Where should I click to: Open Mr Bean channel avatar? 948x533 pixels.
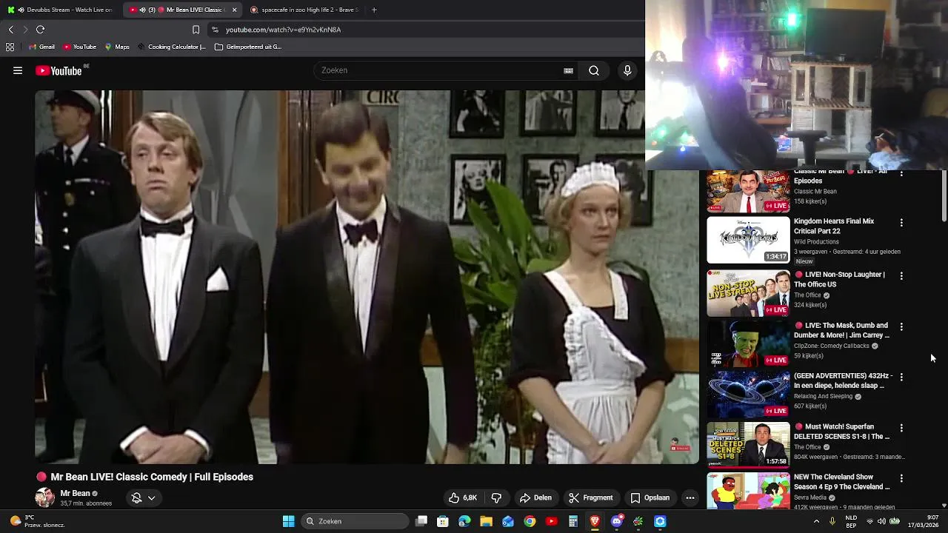(44, 497)
